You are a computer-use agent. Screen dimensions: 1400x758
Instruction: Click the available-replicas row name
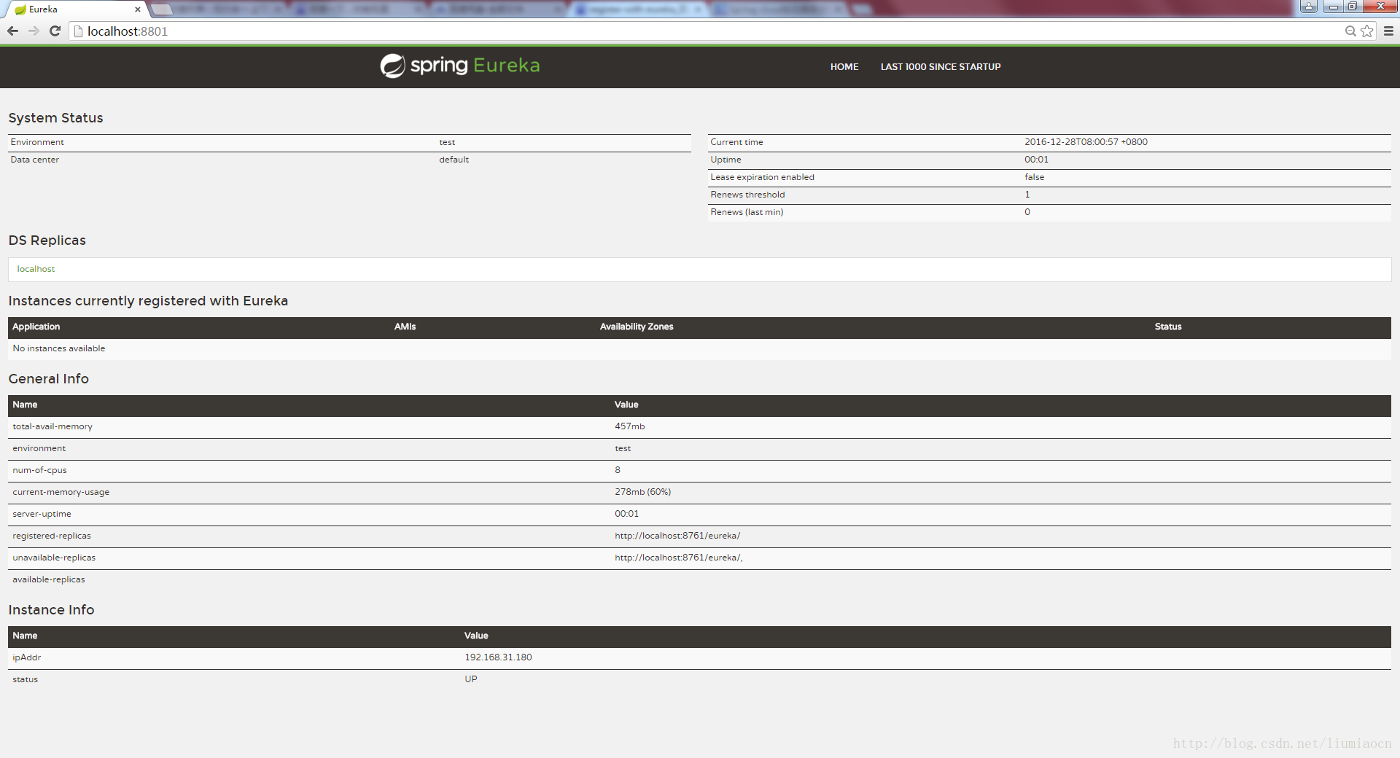[49, 579]
